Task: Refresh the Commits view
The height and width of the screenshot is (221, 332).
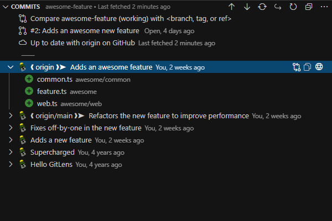Action: (293, 7)
